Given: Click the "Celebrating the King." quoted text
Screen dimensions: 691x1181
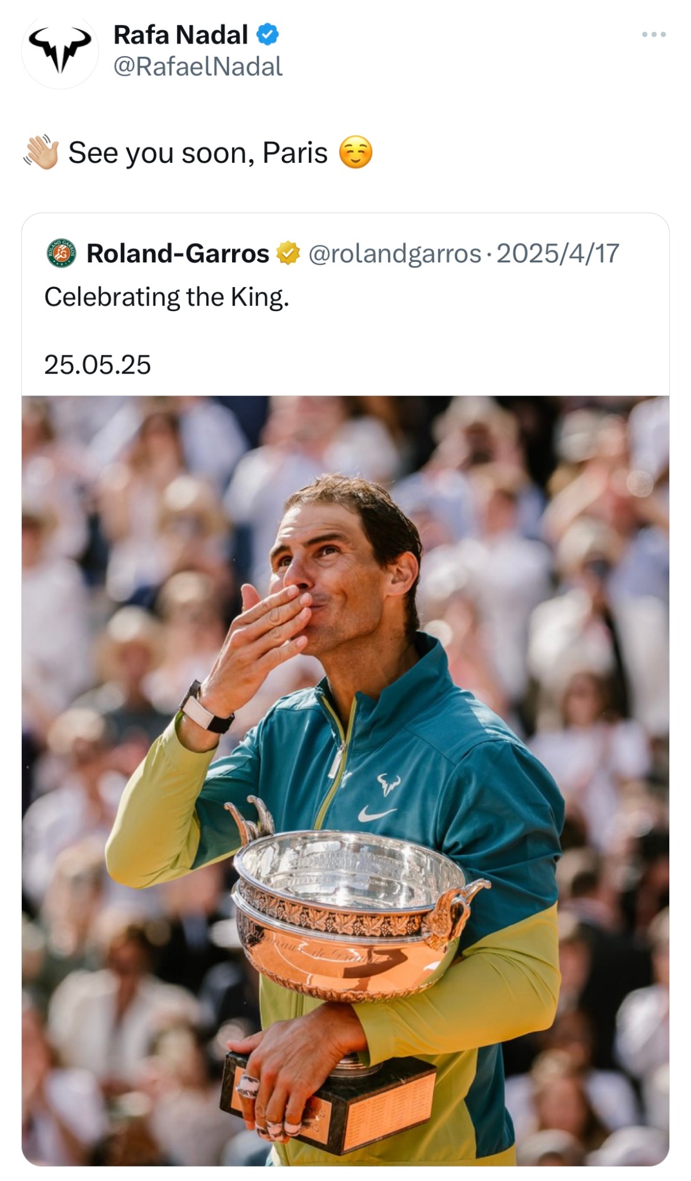Looking at the screenshot, I should coord(167,297).
